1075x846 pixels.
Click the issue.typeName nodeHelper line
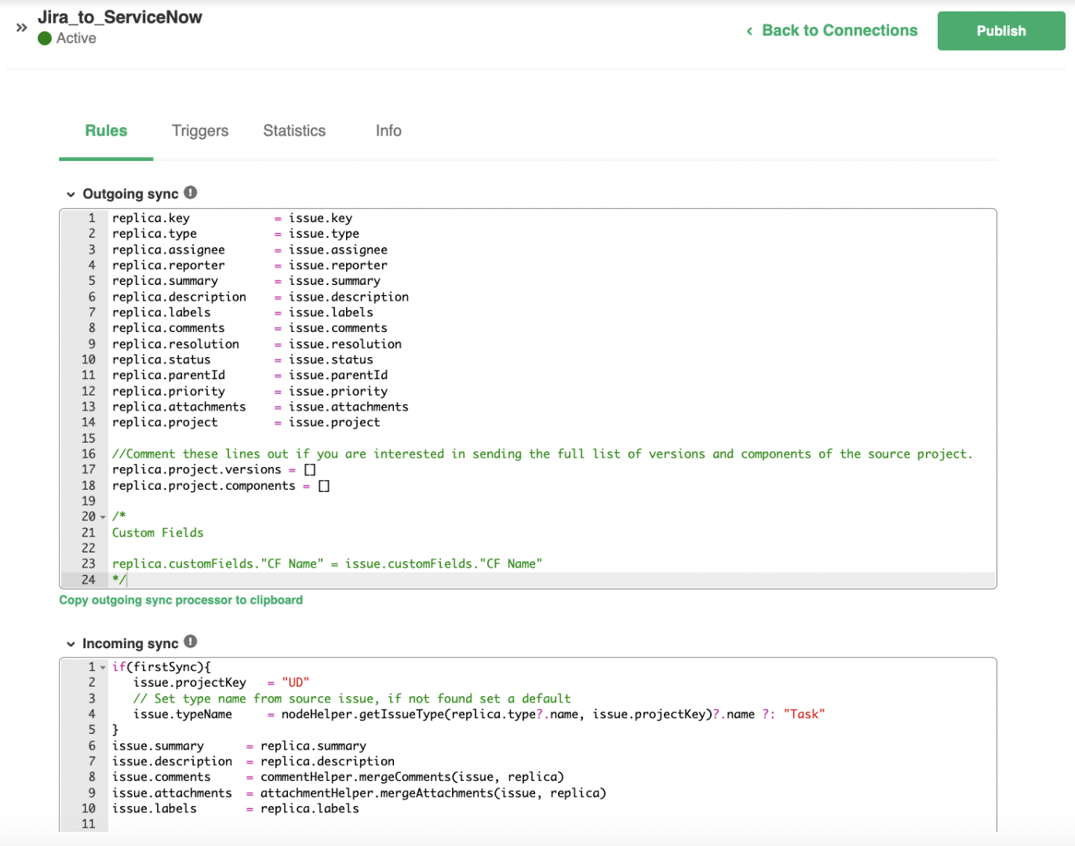[479, 714]
